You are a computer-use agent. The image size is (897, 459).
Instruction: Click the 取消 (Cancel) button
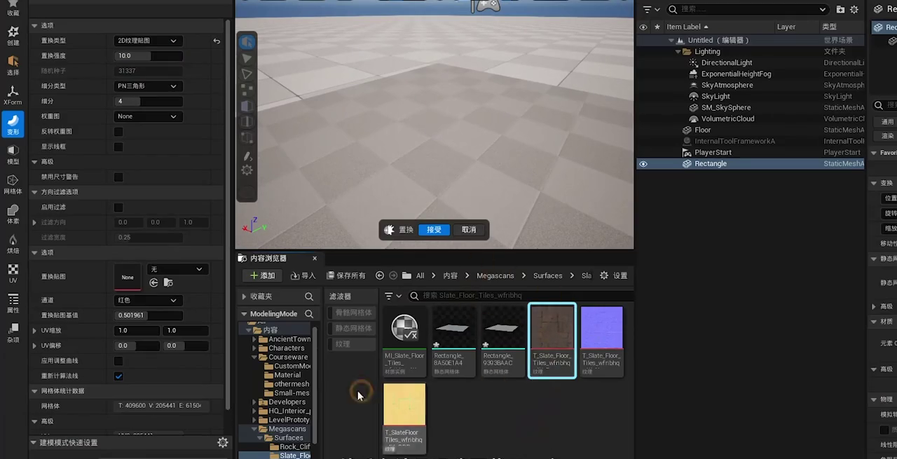coord(469,230)
